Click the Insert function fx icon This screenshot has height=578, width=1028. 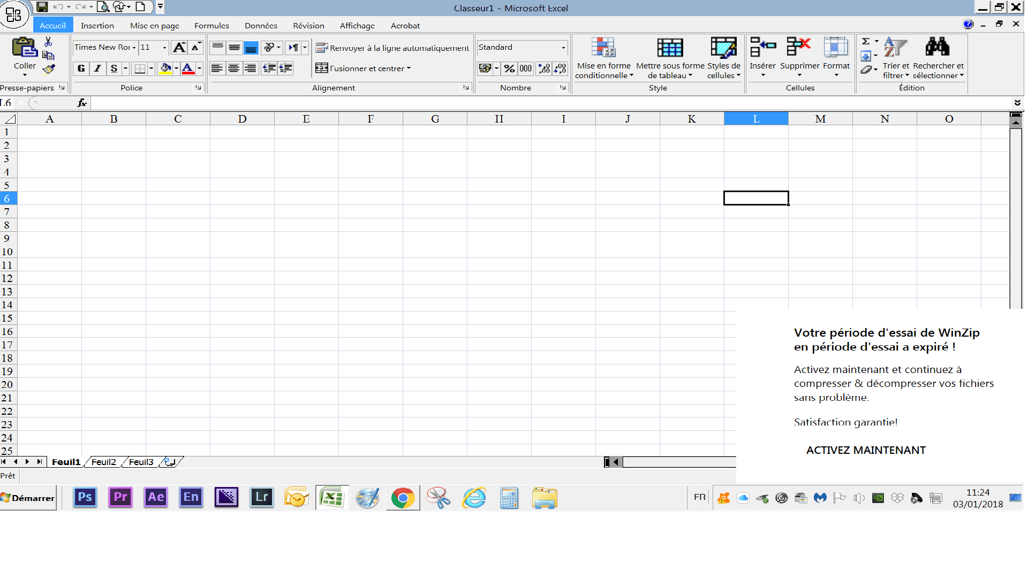(82, 103)
